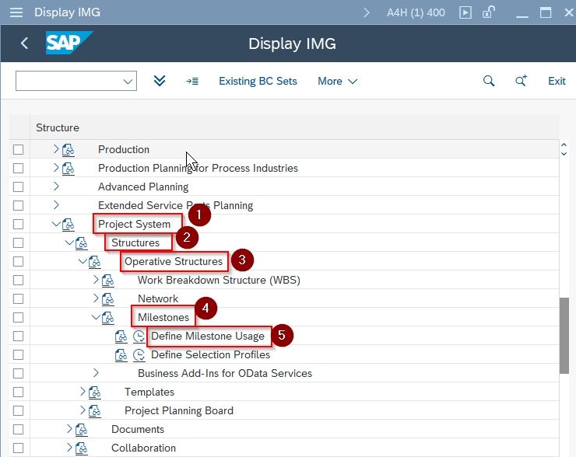This screenshot has width=576, height=457.
Task: Open documentation icon for Templates
Action: coord(95,392)
